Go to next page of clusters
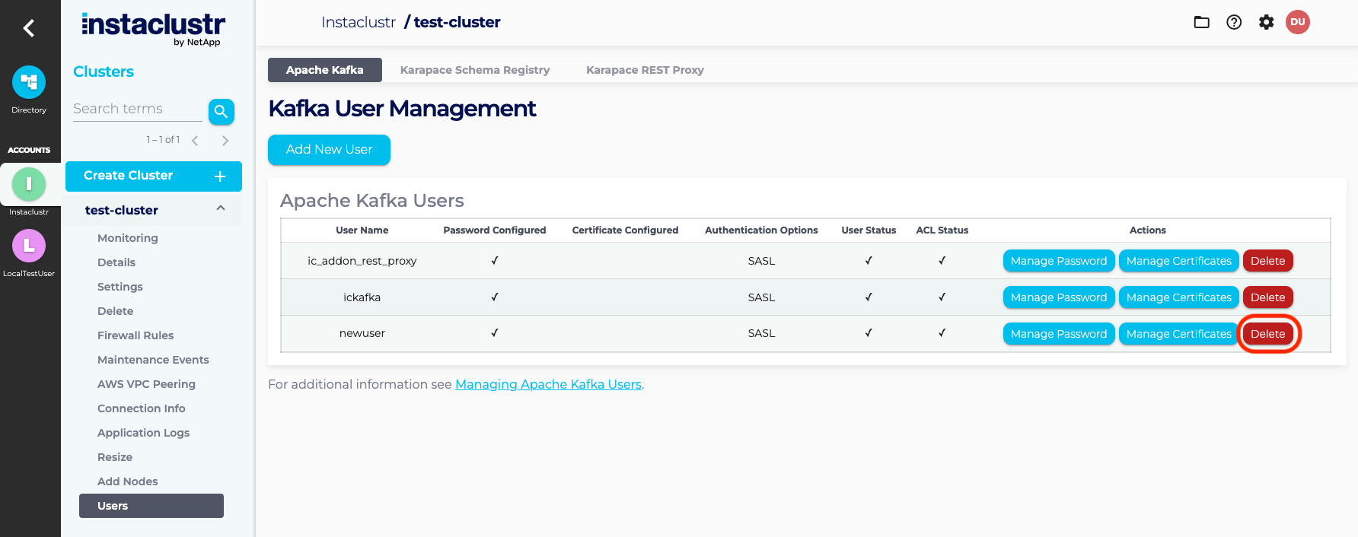The image size is (1358, 537). tap(225, 141)
